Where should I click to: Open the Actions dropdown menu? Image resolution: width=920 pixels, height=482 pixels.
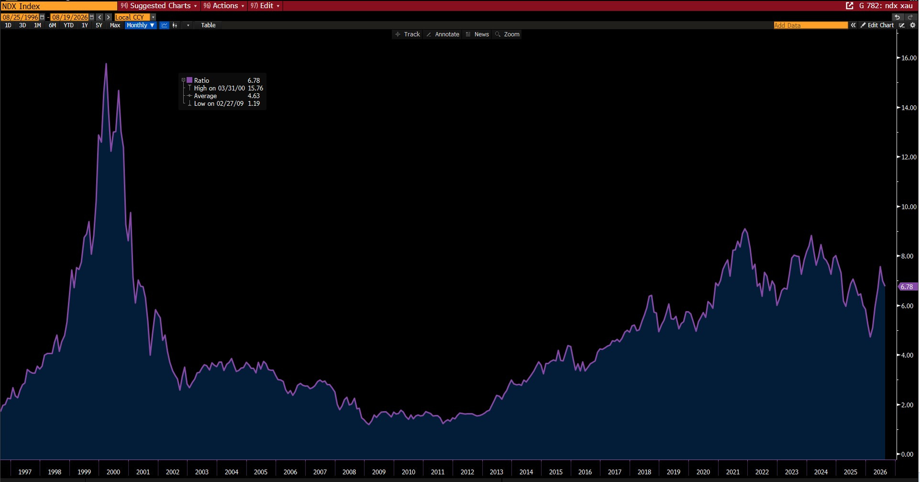click(x=224, y=6)
